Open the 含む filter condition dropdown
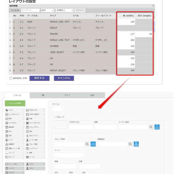The height and width of the screenshot is (174, 174). pos(47,10)
